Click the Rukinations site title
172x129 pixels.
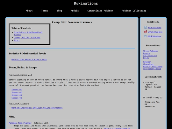click(86, 4)
